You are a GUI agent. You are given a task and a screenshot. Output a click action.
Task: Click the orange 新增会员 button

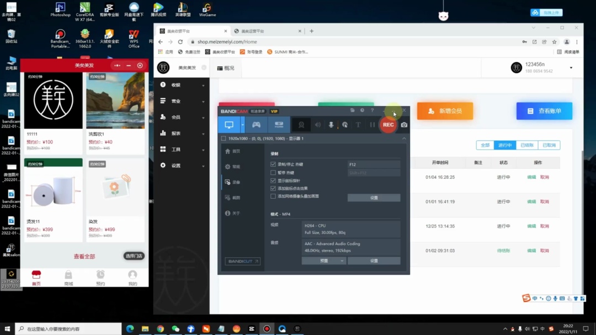445,111
